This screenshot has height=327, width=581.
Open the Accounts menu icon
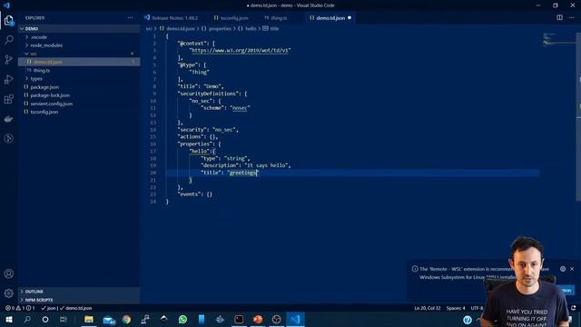point(8,273)
